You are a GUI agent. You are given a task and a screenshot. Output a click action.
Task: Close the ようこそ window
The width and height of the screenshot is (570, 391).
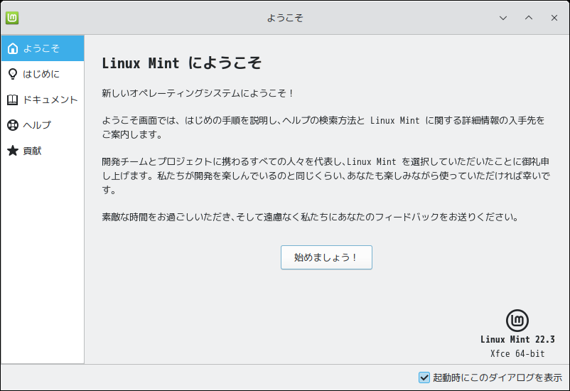click(554, 18)
